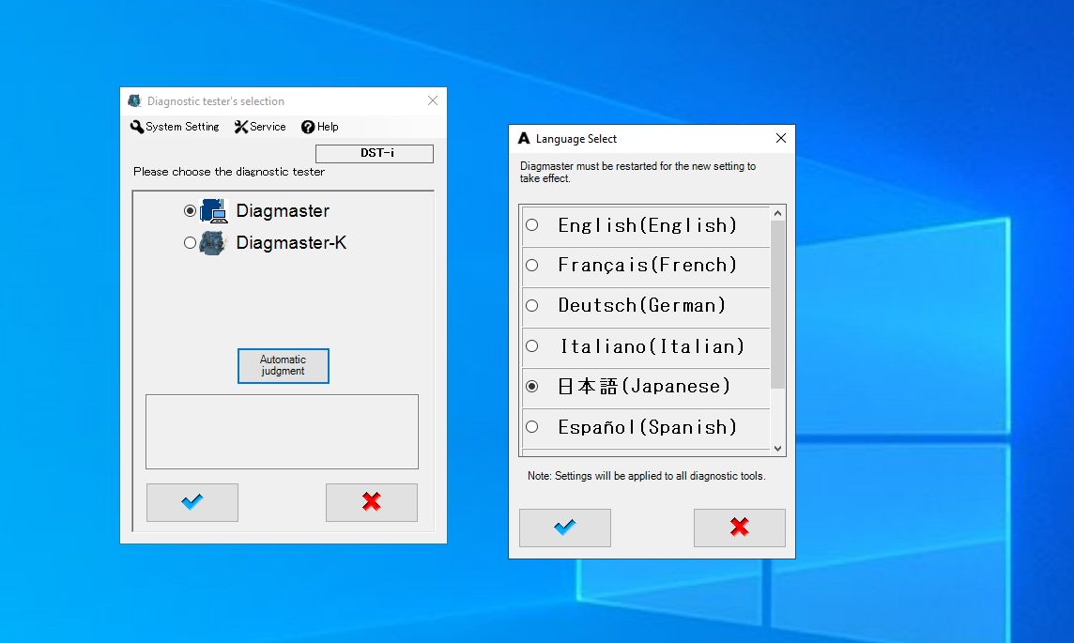
Task: Cancel tester selection with red X
Action: pos(371,502)
